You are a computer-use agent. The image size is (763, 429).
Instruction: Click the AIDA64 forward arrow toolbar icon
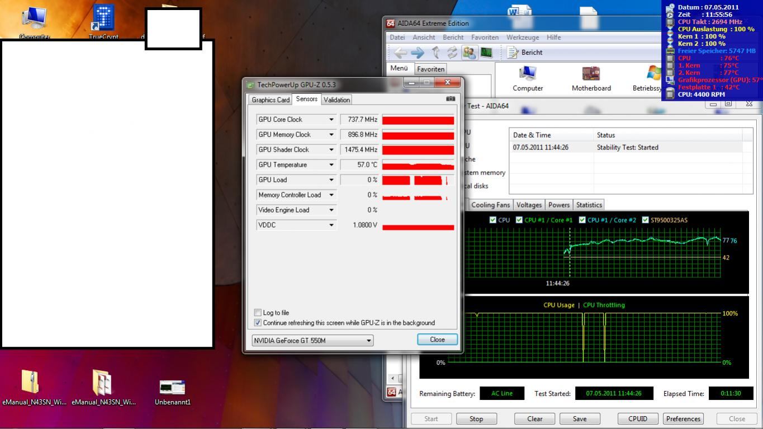pyautogui.click(x=418, y=53)
